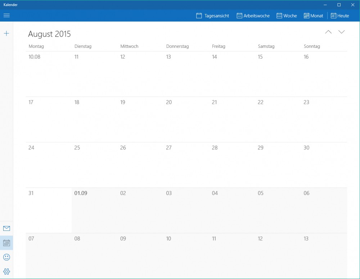The height and width of the screenshot is (279, 360).
Task: Select the 01.09 day cell
Action: (94, 210)
